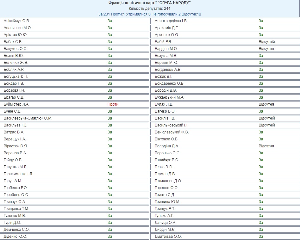Select "Відсутня" status for Бардіна М.О.
300x240 pixels.
(266, 49)
